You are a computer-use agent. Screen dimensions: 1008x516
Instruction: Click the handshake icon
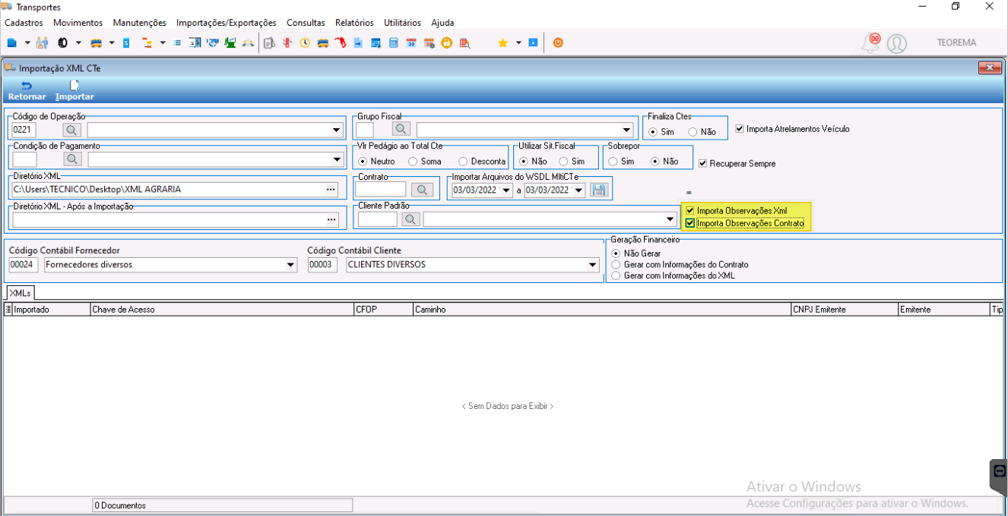point(213,42)
